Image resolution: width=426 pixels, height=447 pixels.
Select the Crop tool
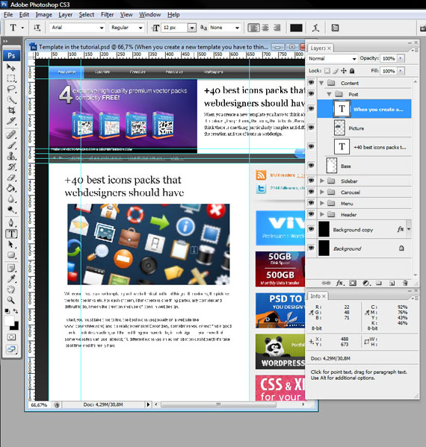(11, 110)
